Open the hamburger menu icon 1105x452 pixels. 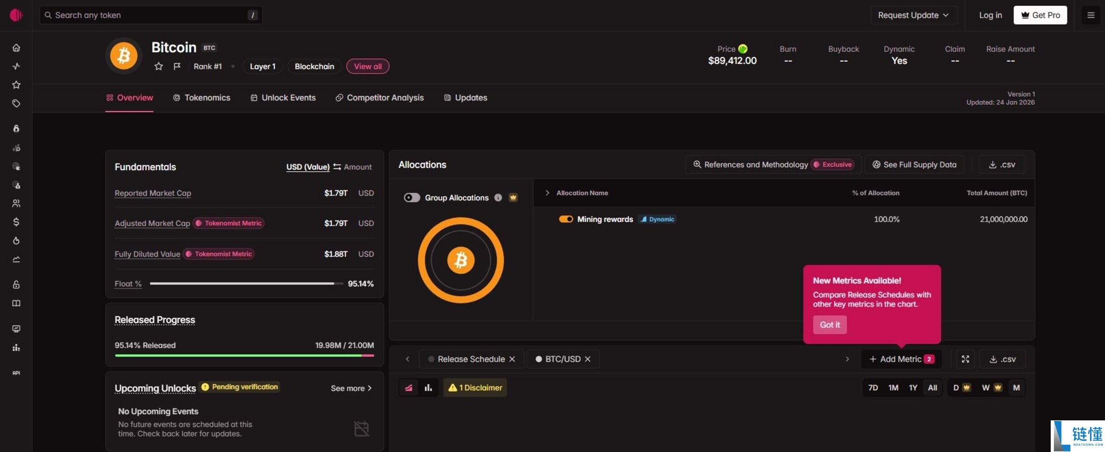pyautogui.click(x=1091, y=15)
